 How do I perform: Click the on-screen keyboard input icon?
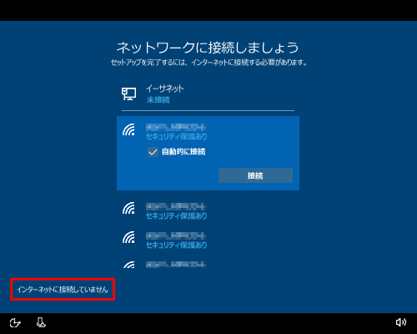pos(41,322)
